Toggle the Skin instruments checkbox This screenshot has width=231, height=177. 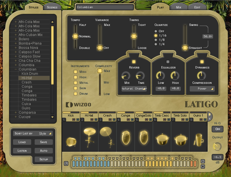[75, 88]
